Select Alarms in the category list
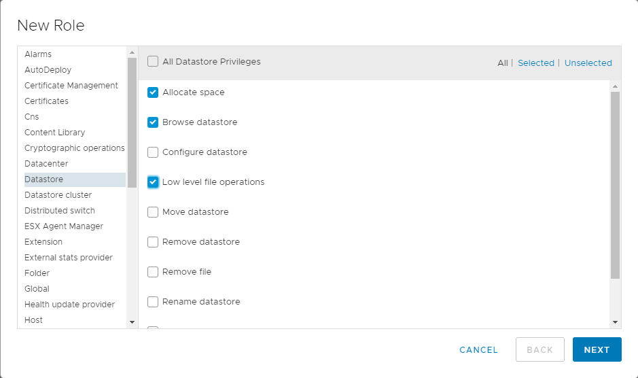The width and height of the screenshot is (638, 378). pyautogui.click(x=38, y=54)
